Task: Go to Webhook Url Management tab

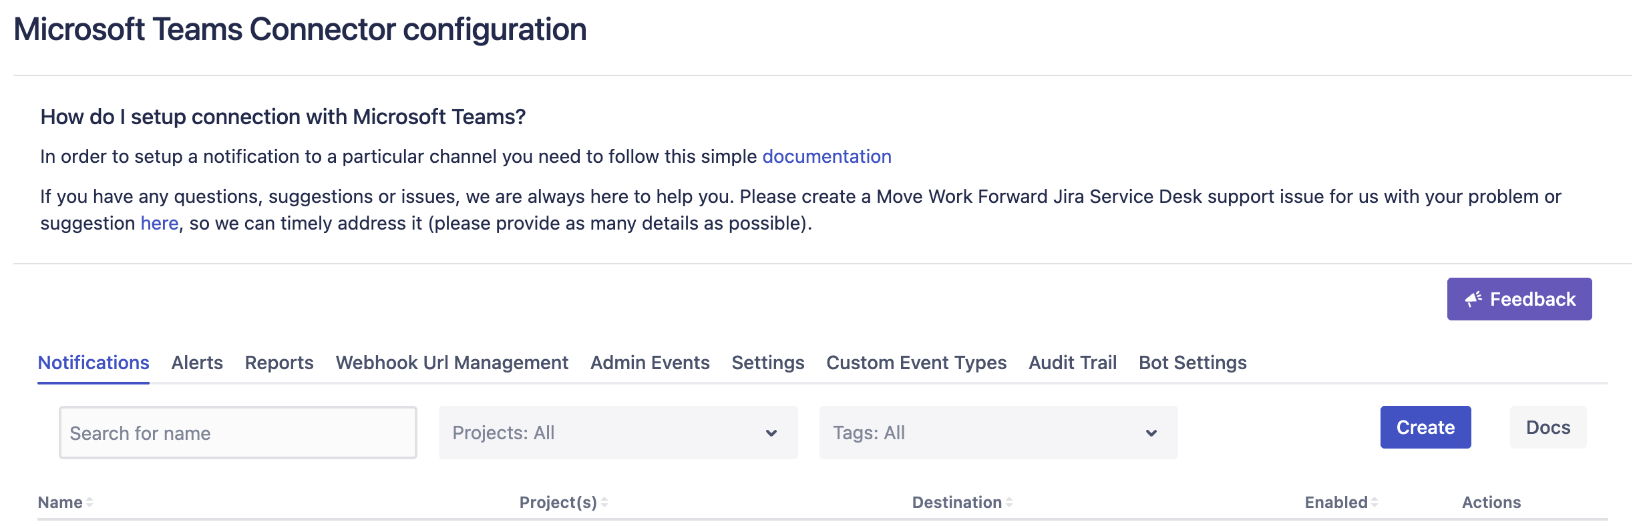Action: [x=451, y=362]
